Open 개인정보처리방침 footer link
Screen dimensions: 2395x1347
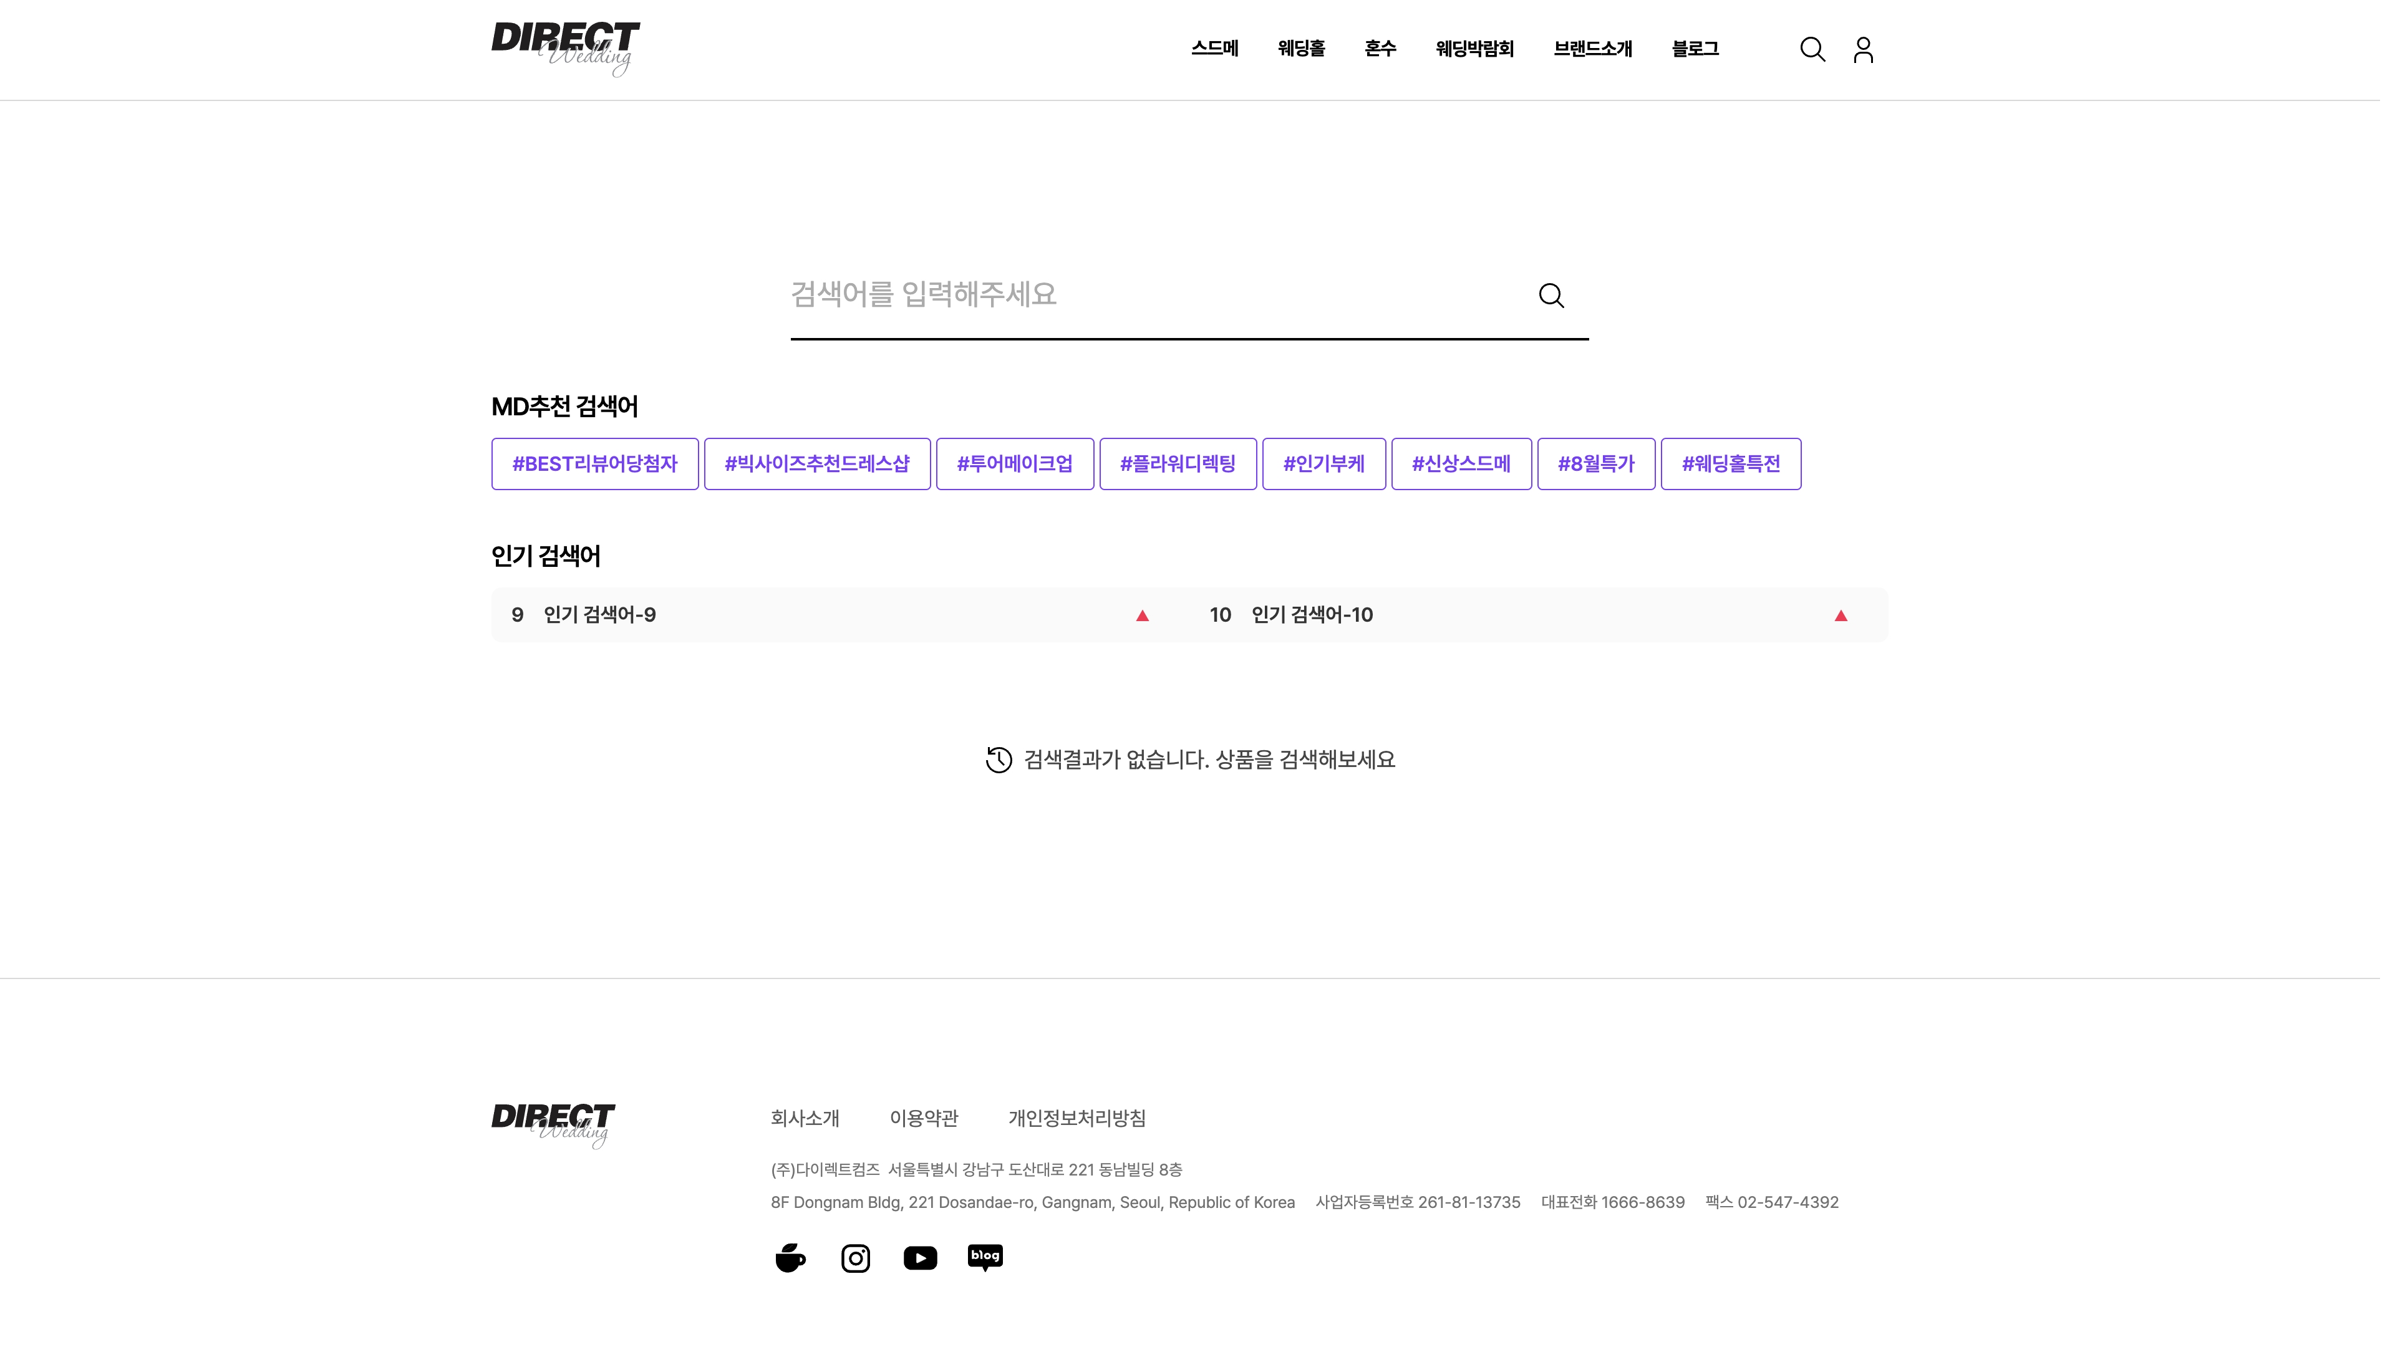point(1077,1118)
